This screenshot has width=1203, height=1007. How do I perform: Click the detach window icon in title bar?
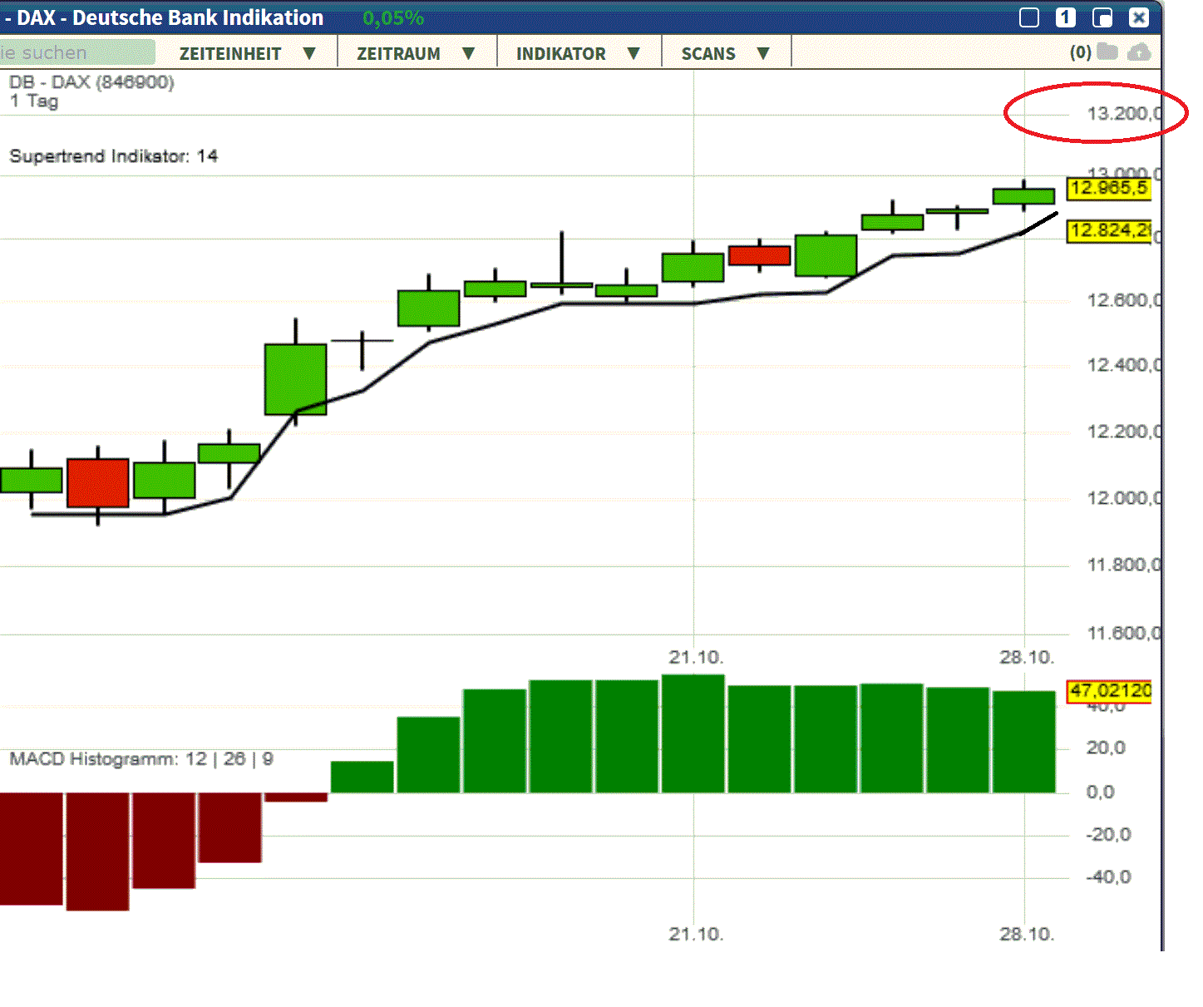click(1102, 17)
